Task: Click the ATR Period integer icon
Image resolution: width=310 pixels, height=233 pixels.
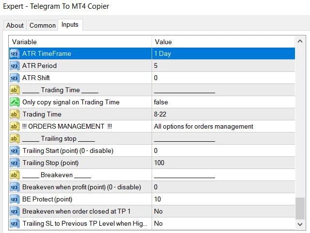Action: [15, 66]
